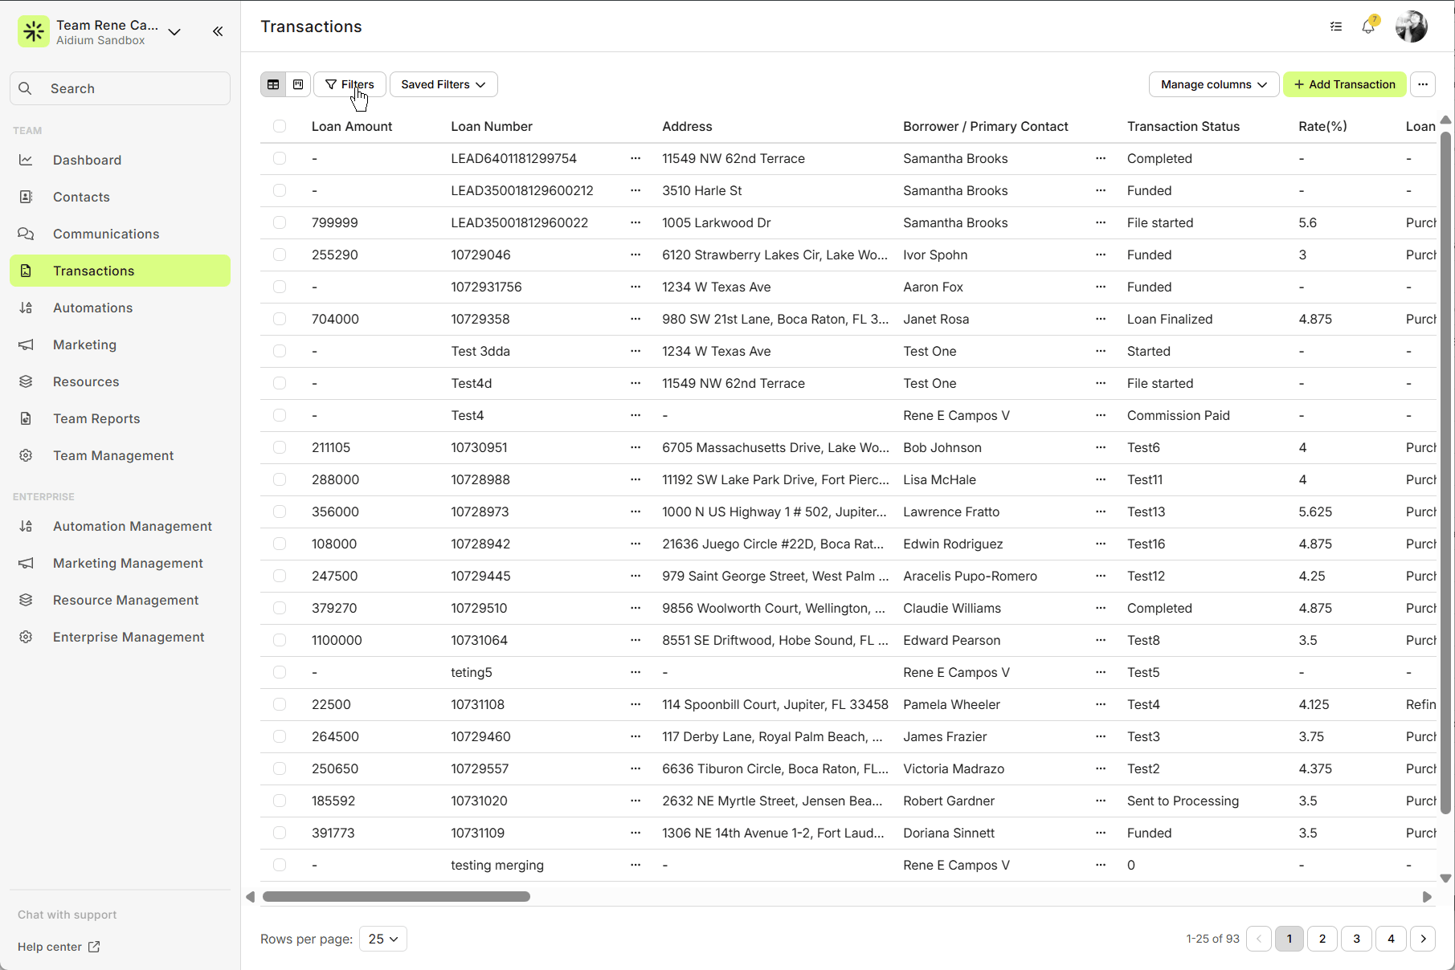
Task: Expand the Saved Filters dropdown
Action: 443,84
